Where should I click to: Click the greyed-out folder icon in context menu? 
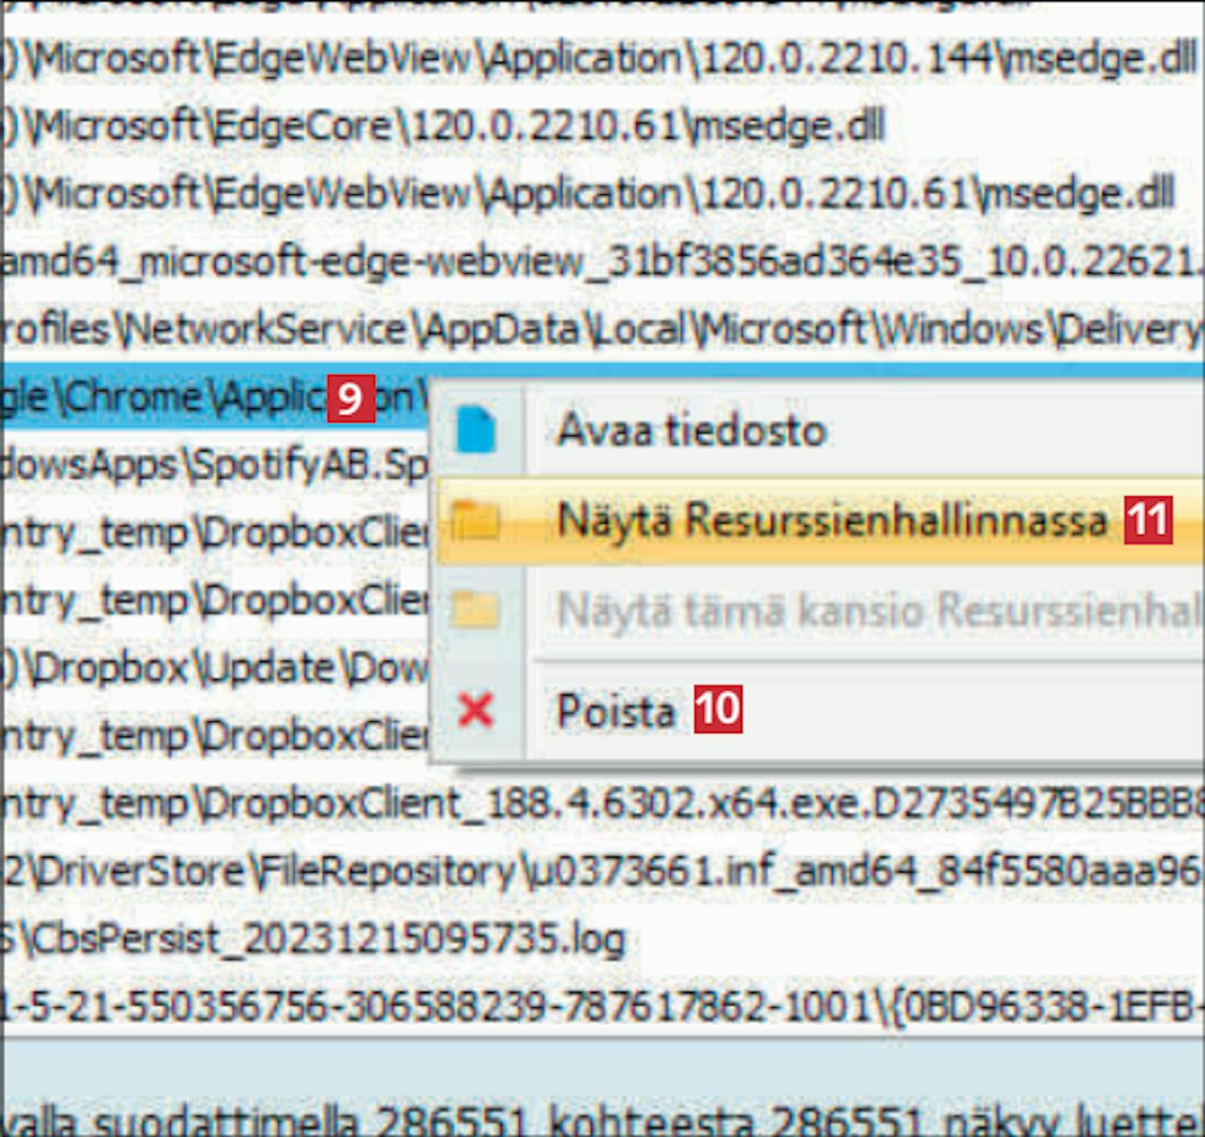tap(476, 611)
